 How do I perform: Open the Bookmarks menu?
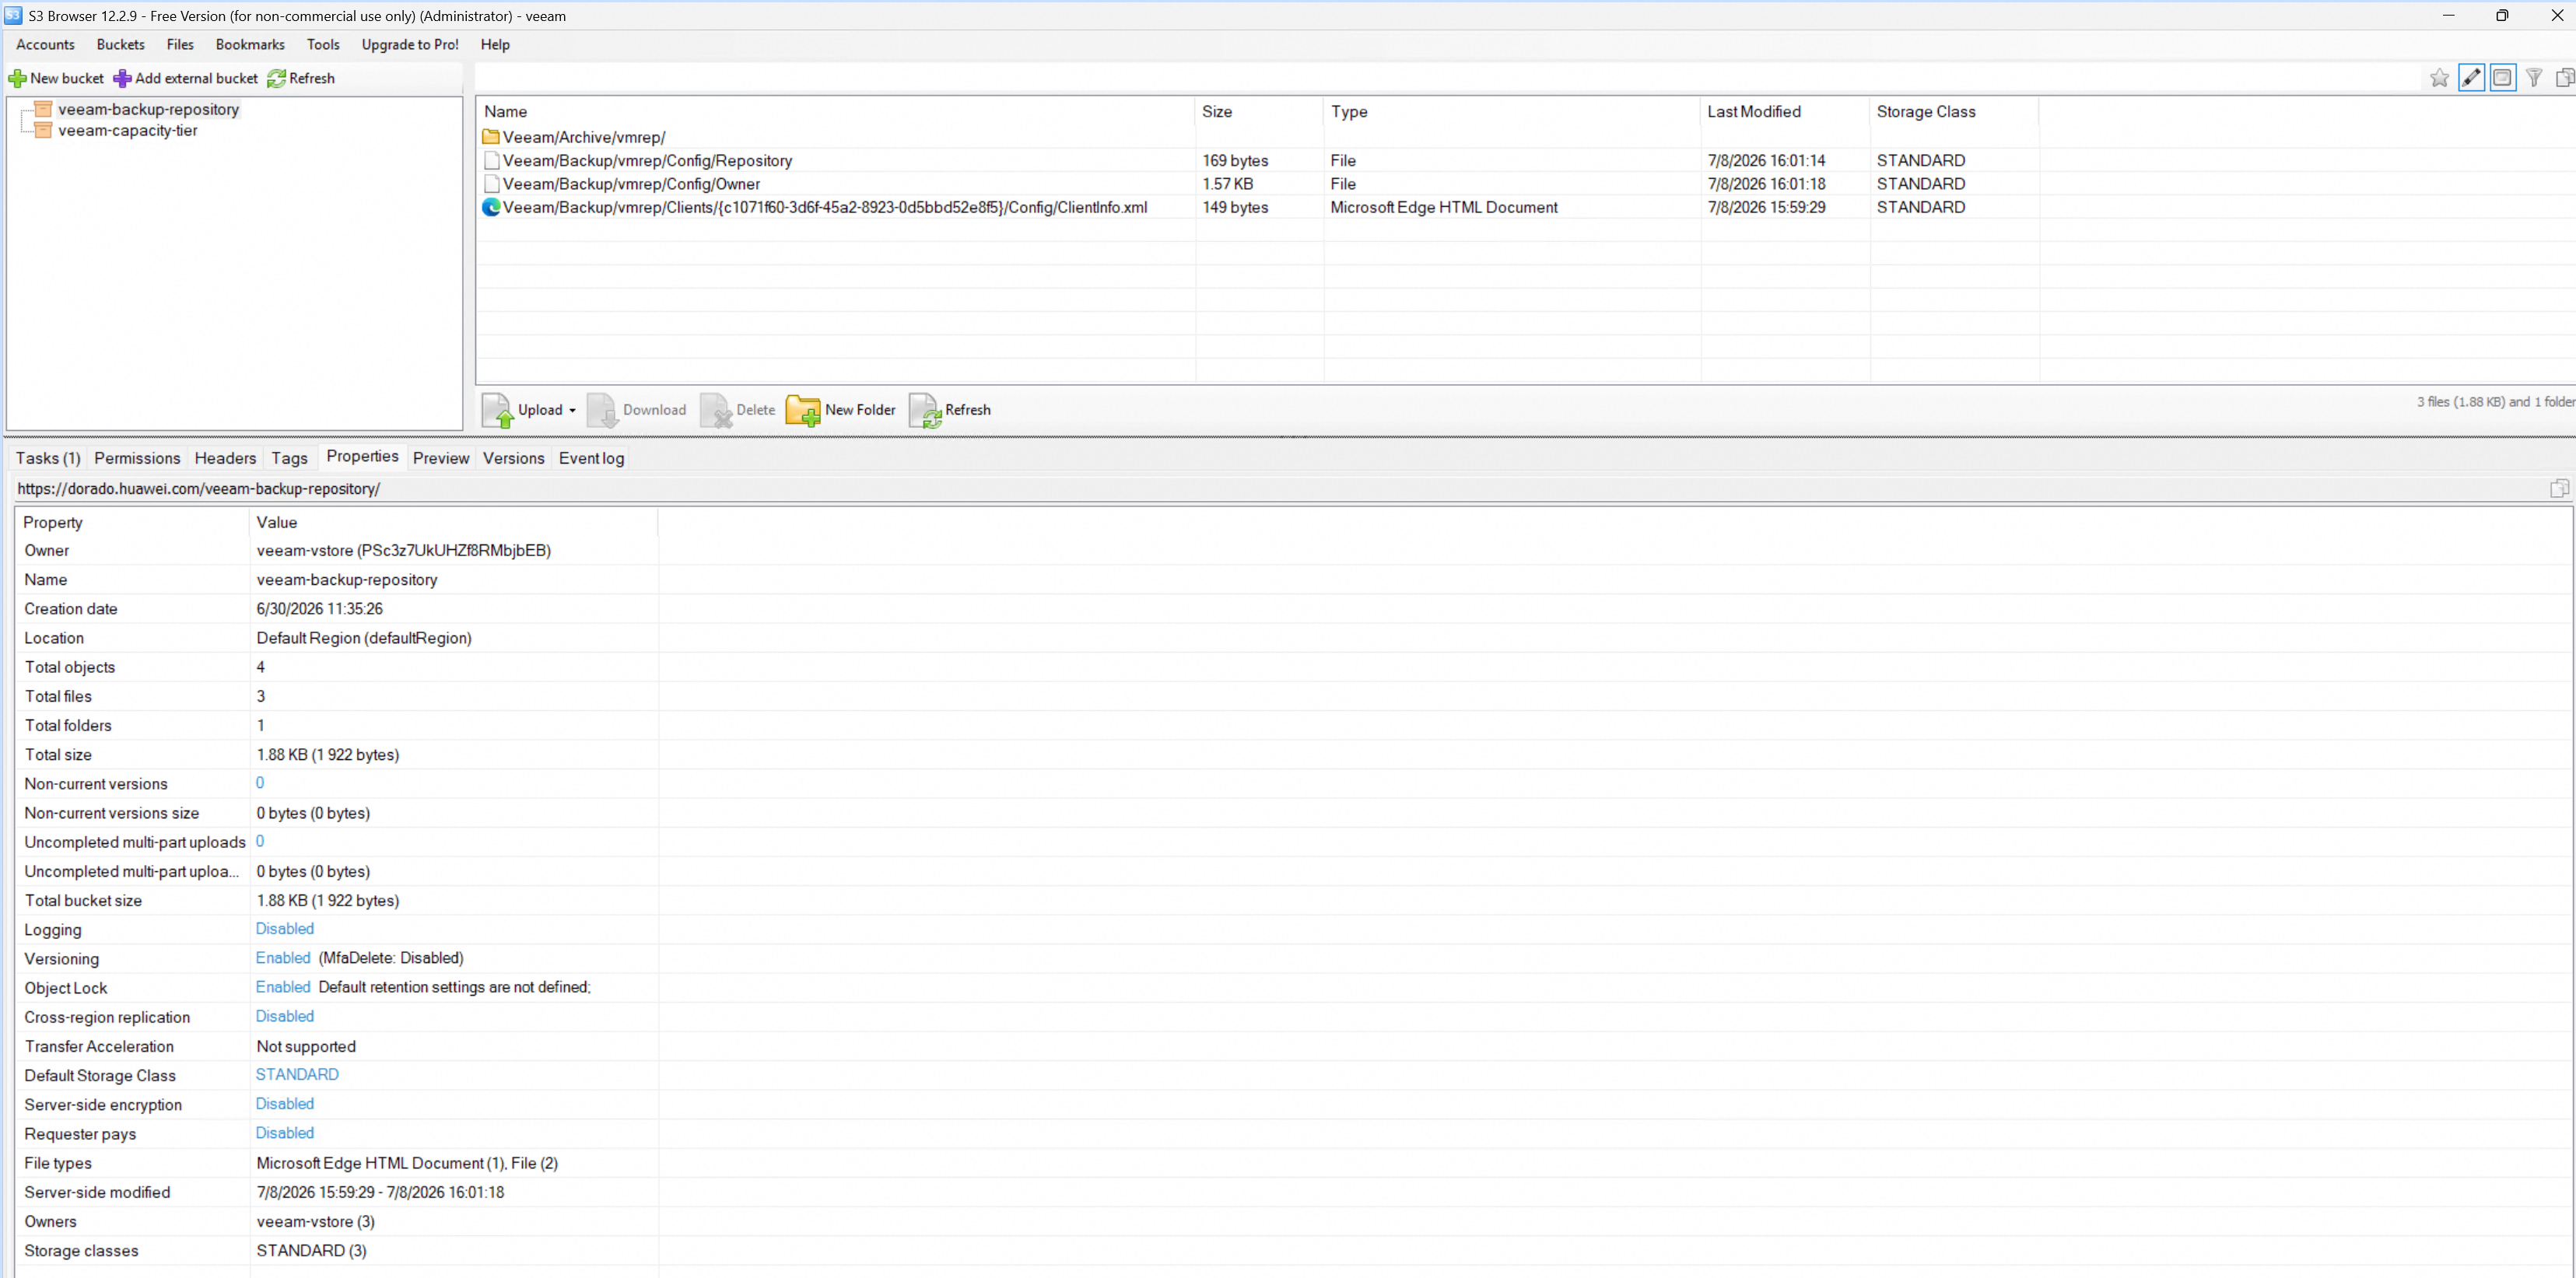point(250,44)
